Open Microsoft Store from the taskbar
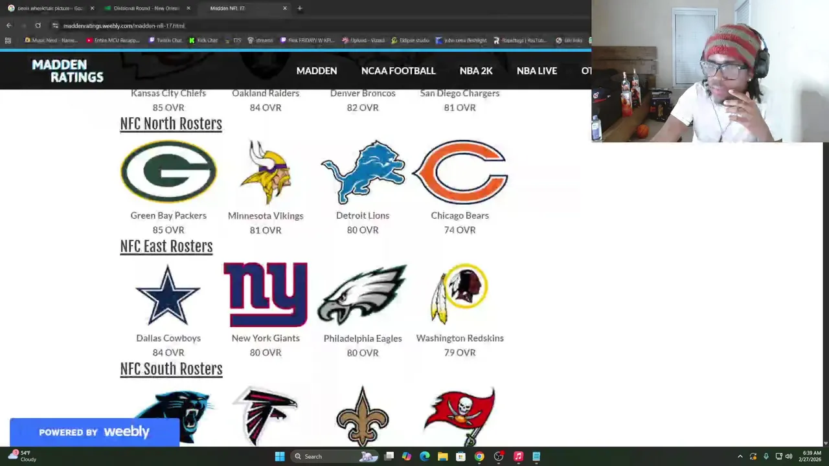829x466 pixels. pos(460,456)
